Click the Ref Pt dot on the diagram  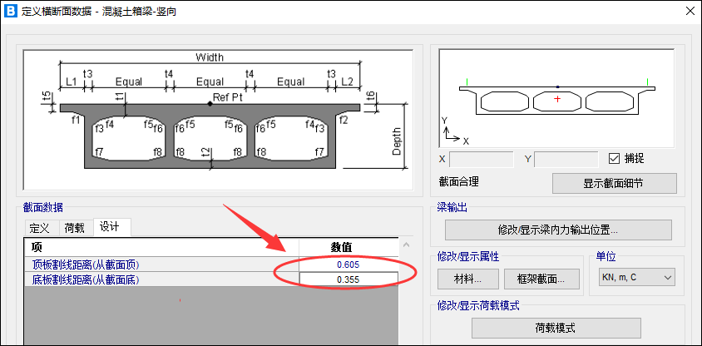point(210,103)
